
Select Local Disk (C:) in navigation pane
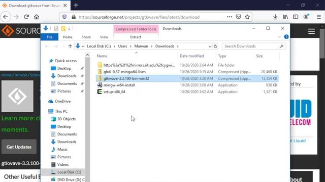pyautogui.click(x=69, y=172)
